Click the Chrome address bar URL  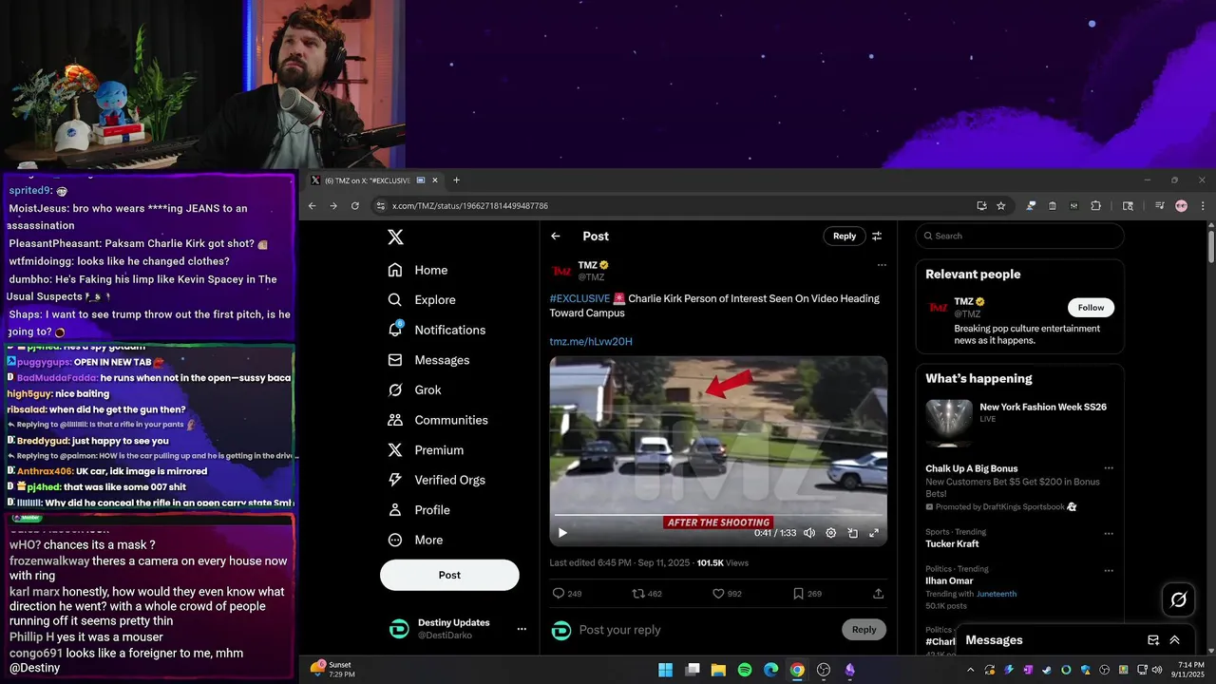470,205
